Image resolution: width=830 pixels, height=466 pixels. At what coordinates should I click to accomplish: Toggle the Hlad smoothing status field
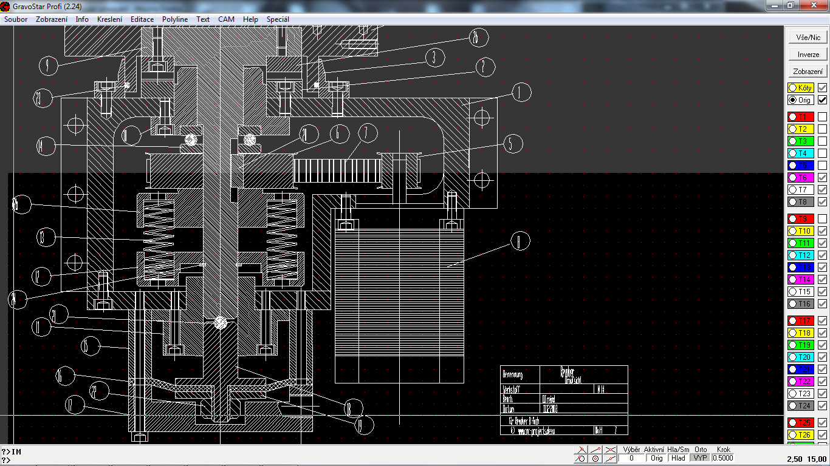coord(678,458)
